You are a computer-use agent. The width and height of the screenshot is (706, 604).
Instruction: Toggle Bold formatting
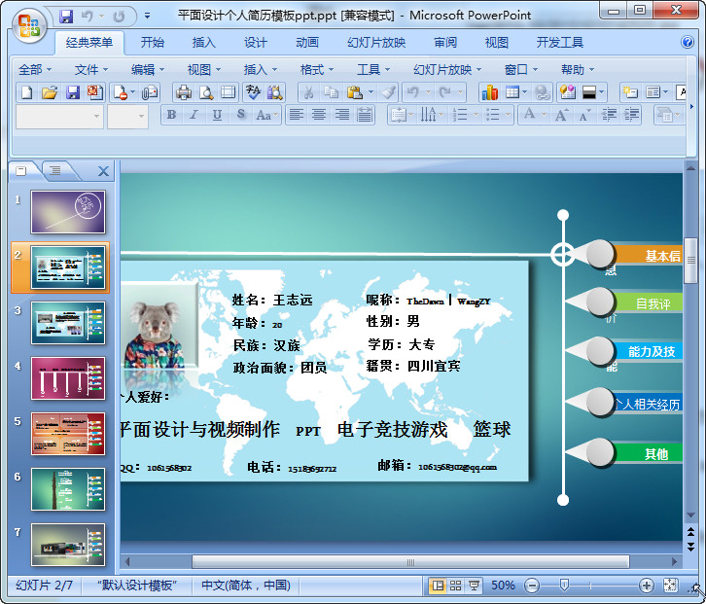[171, 115]
